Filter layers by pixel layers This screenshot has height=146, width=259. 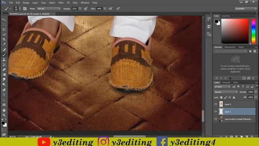pos(234,86)
